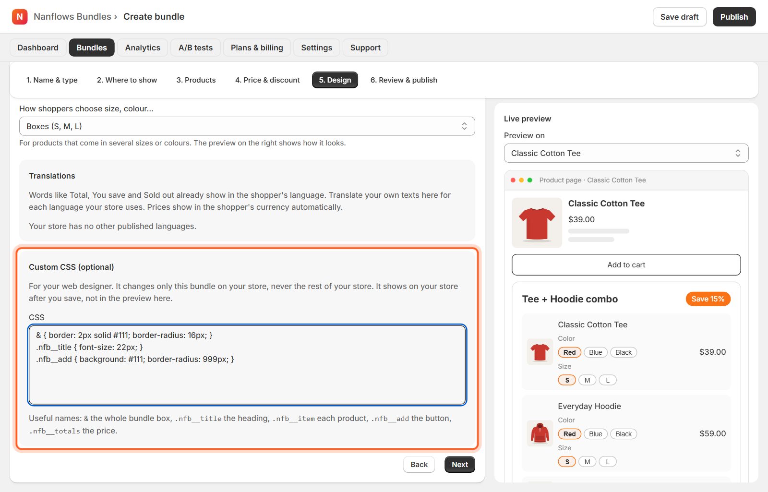Open Plans & billing tab
Screen dimensions: 768x492
pyautogui.click(x=257, y=48)
